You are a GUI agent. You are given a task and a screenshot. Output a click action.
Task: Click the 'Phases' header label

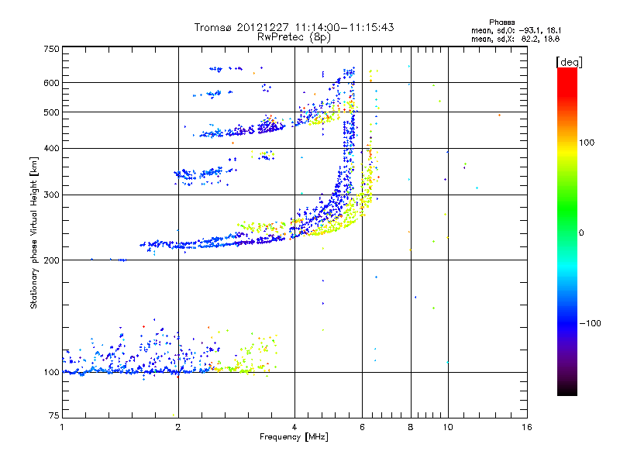tap(501, 22)
